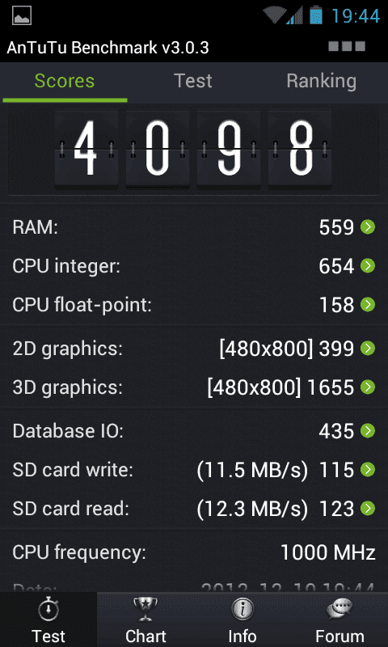Expand SD card read details arrow

(x=367, y=509)
